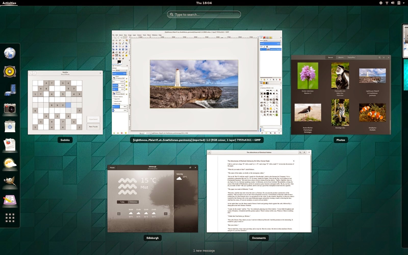
Task: Switch to the Albums tab in Photos
Action: point(341,57)
